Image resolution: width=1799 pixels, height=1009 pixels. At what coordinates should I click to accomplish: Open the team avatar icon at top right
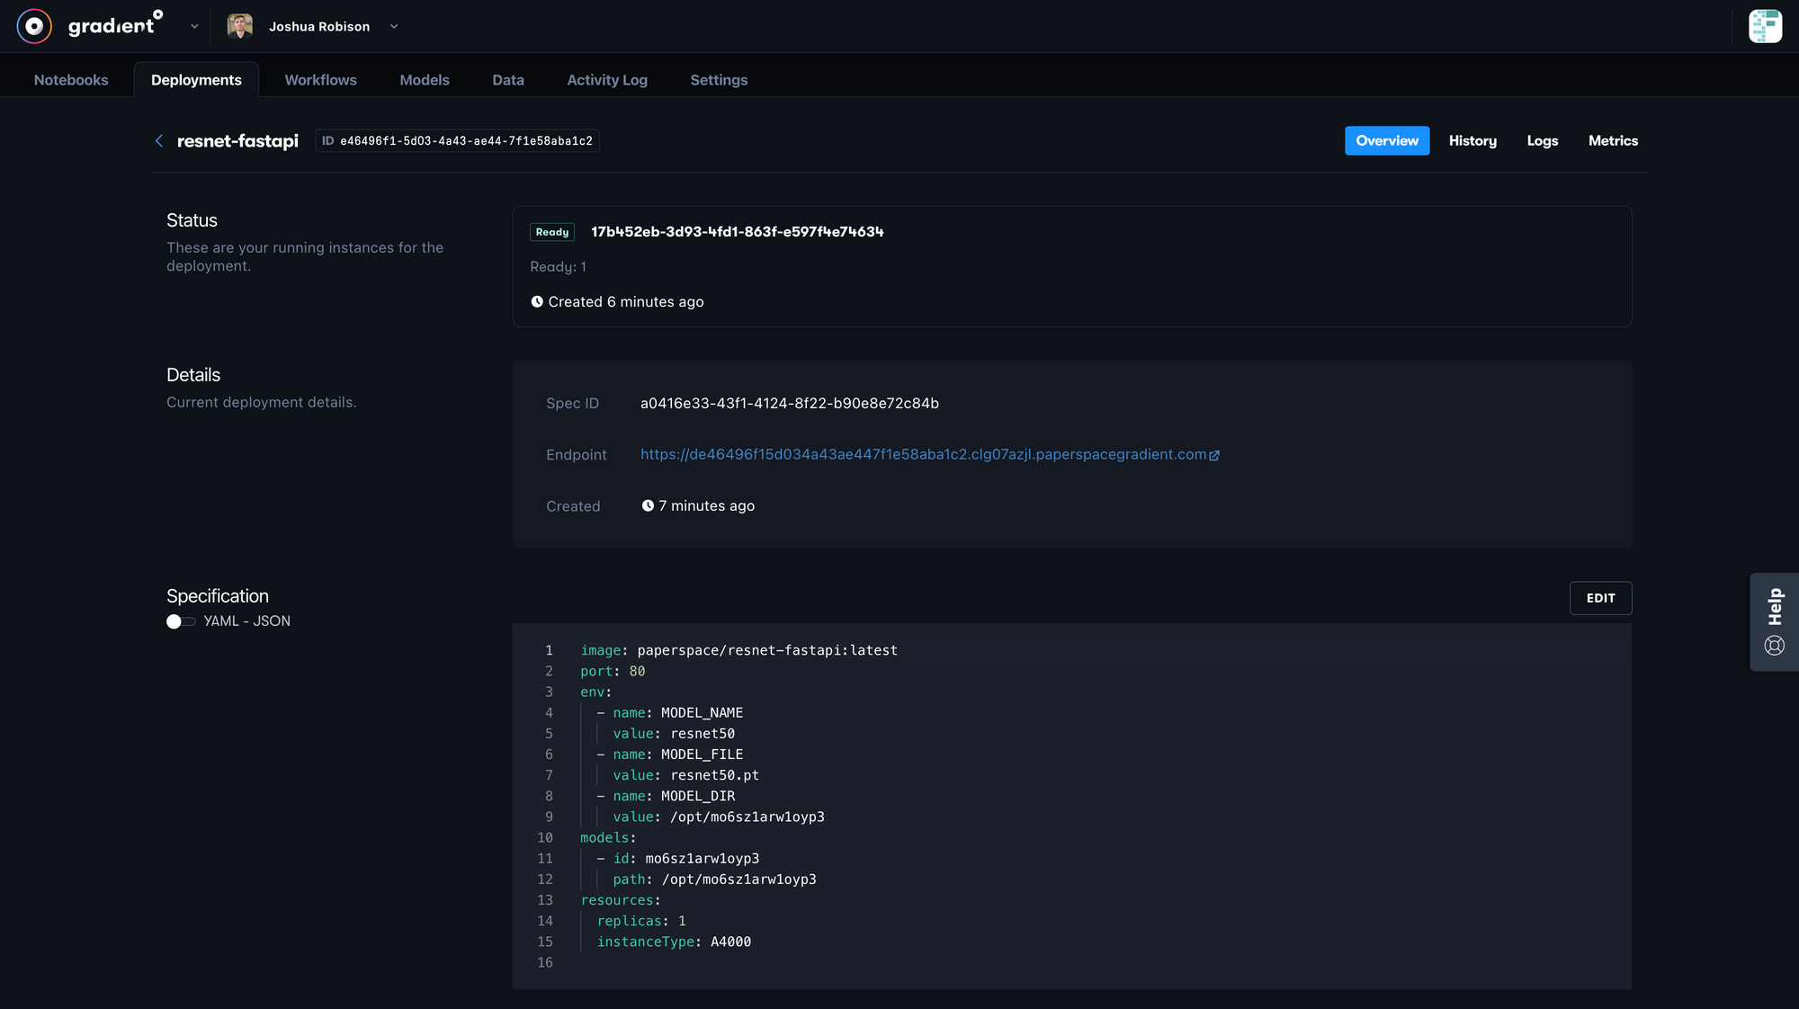(x=1765, y=26)
